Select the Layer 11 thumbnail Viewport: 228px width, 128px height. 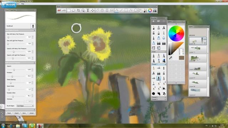pos(198,49)
